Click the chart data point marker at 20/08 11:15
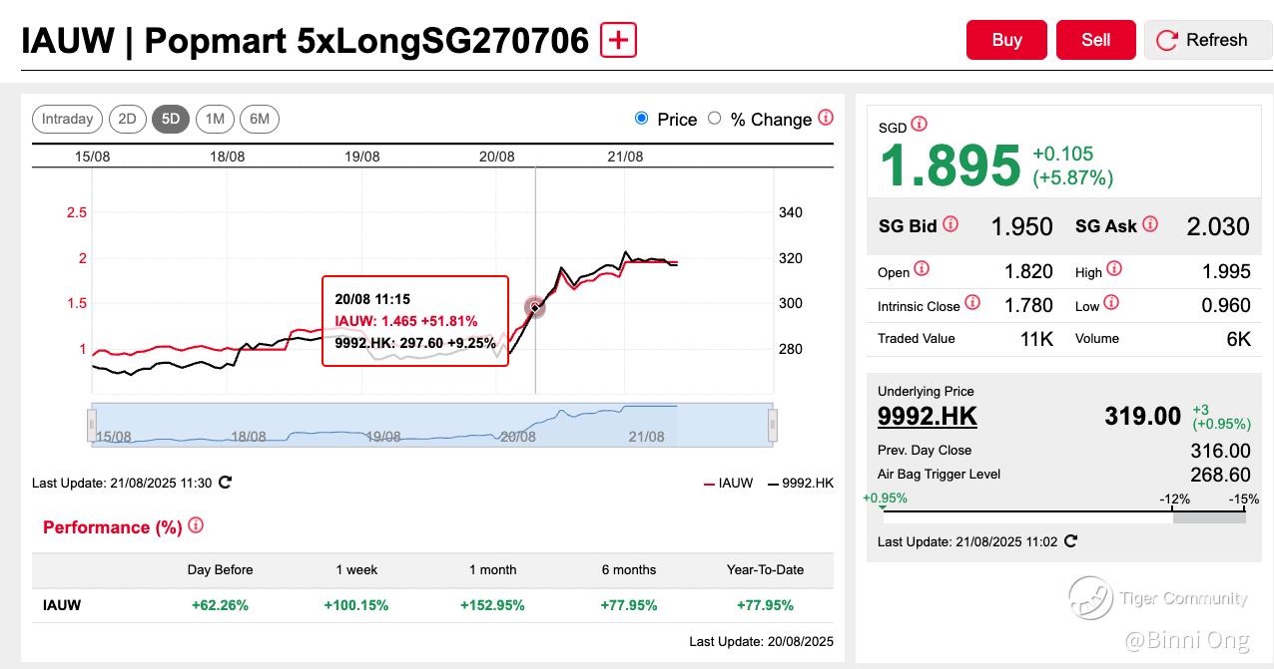 pos(535,307)
